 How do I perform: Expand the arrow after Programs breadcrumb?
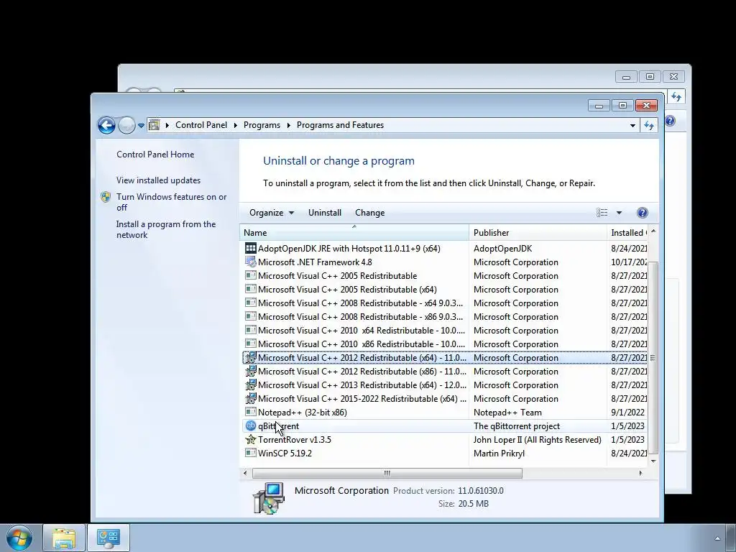click(288, 125)
